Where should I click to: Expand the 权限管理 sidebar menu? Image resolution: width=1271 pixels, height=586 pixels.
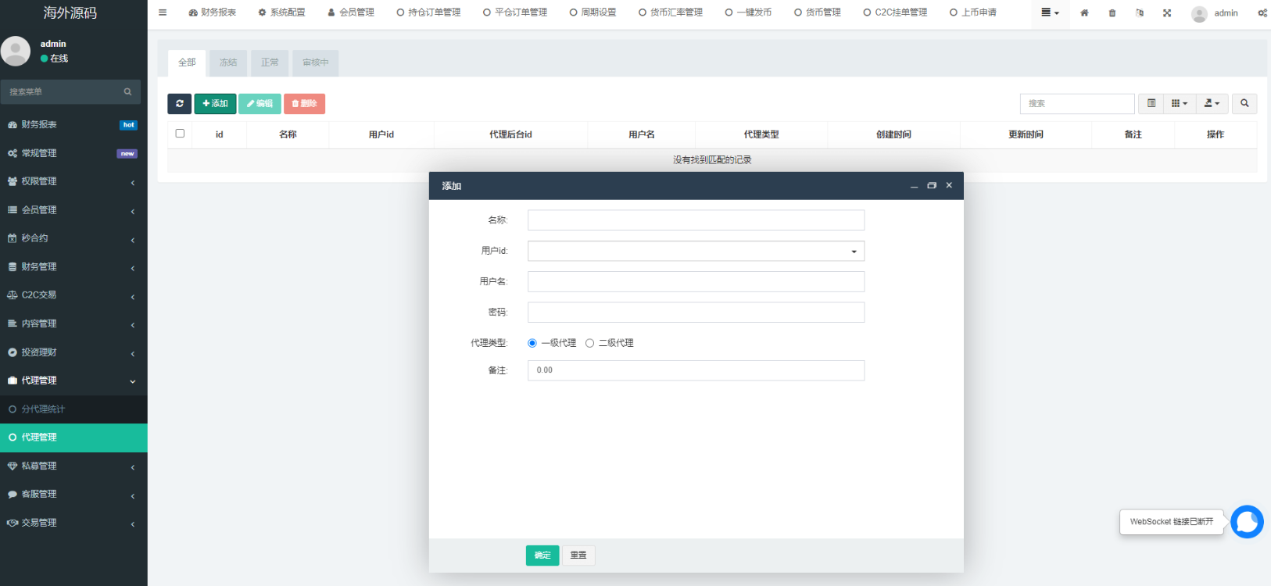point(73,181)
